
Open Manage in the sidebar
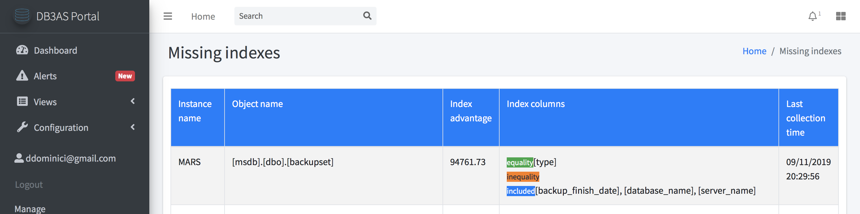point(30,209)
